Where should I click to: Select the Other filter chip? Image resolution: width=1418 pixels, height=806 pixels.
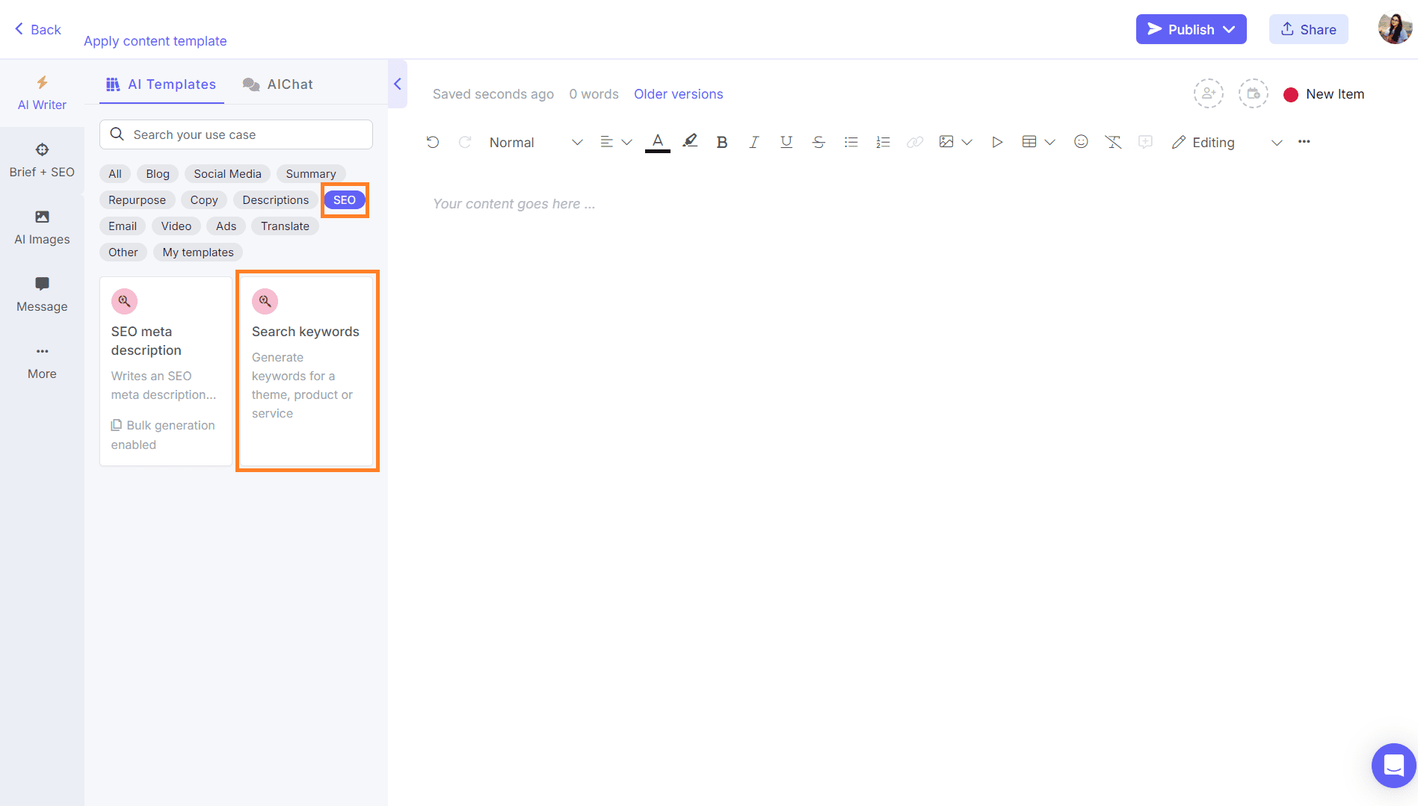123,252
